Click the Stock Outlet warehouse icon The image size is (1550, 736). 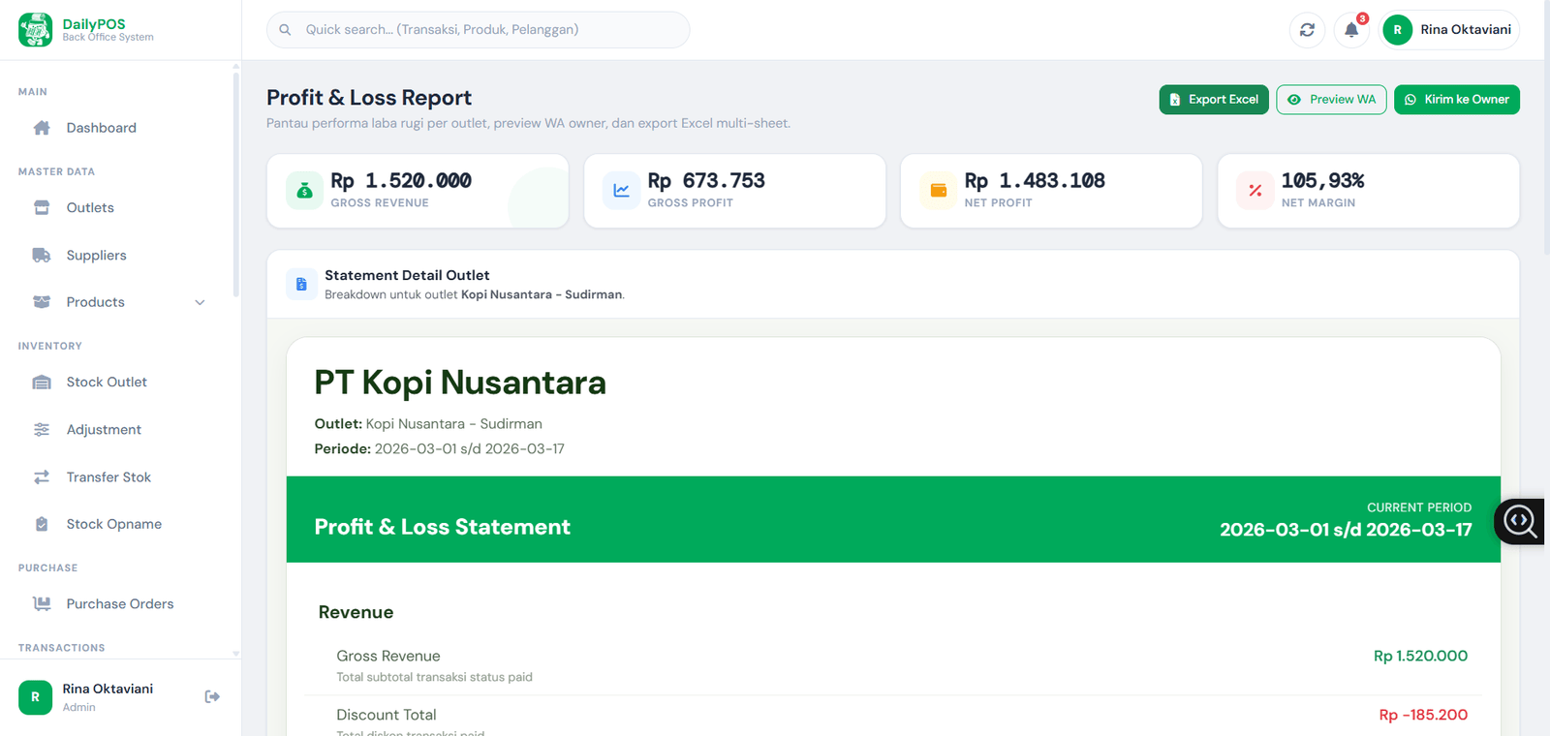tap(42, 383)
